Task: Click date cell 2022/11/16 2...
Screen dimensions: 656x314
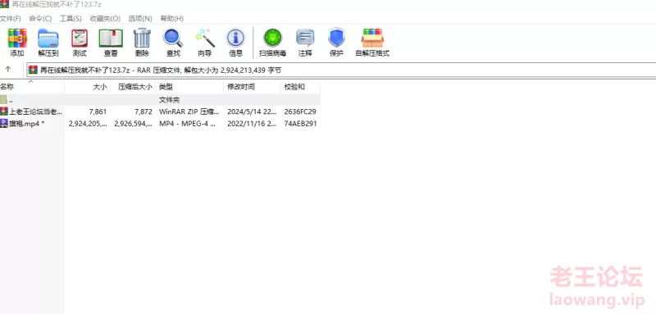Action: [x=252, y=123]
